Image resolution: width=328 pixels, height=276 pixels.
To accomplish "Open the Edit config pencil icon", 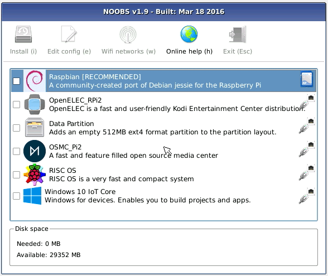I will pyautogui.click(x=69, y=34).
